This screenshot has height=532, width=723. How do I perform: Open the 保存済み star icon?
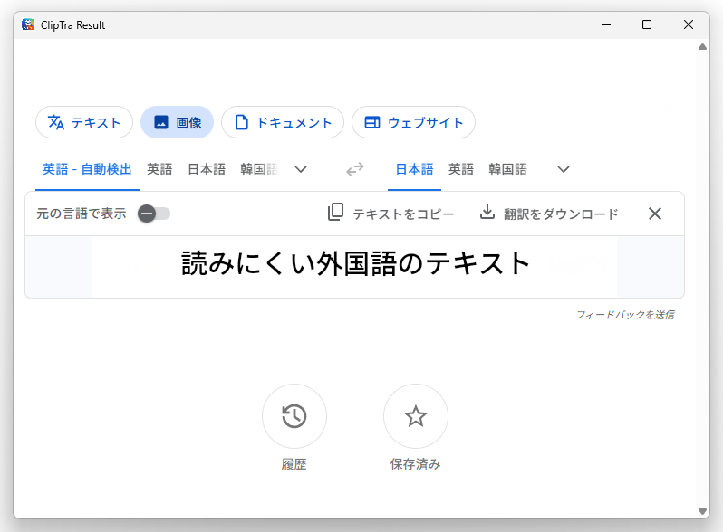click(x=416, y=416)
